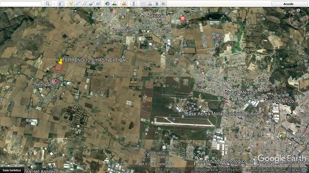Screen dimensions: 309x173
Task: Select the Add Polygon tool
Action: tap(78, 3)
